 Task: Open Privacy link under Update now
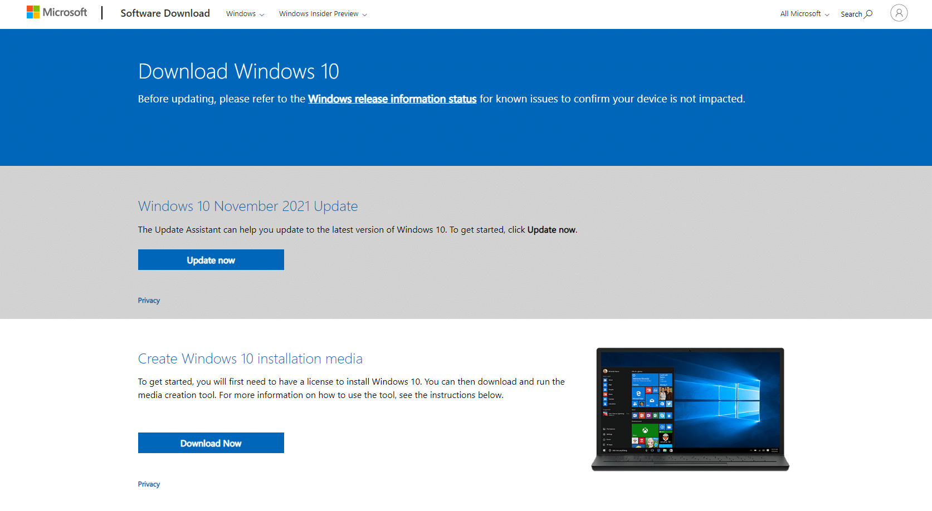[x=149, y=301]
